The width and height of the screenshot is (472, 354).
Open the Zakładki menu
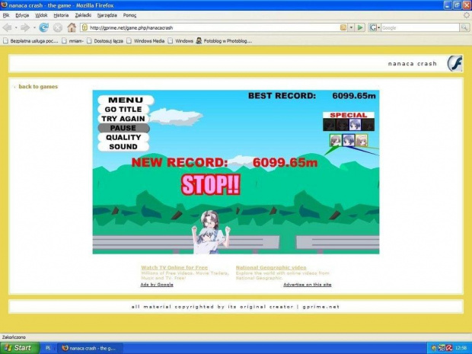(x=83, y=15)
